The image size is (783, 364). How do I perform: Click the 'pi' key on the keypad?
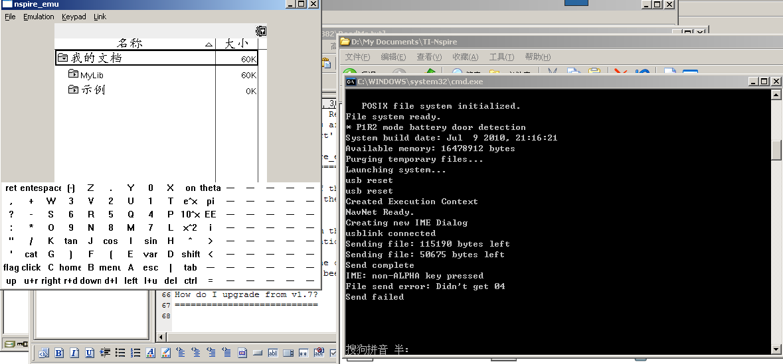coord(211,201)
